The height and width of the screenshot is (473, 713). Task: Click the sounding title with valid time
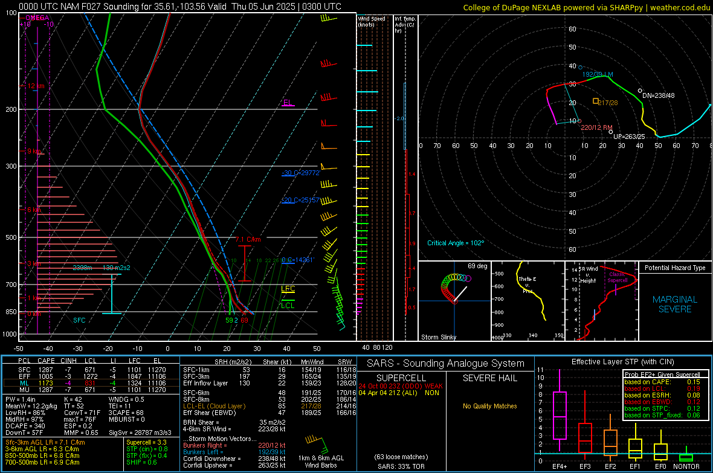180,7
